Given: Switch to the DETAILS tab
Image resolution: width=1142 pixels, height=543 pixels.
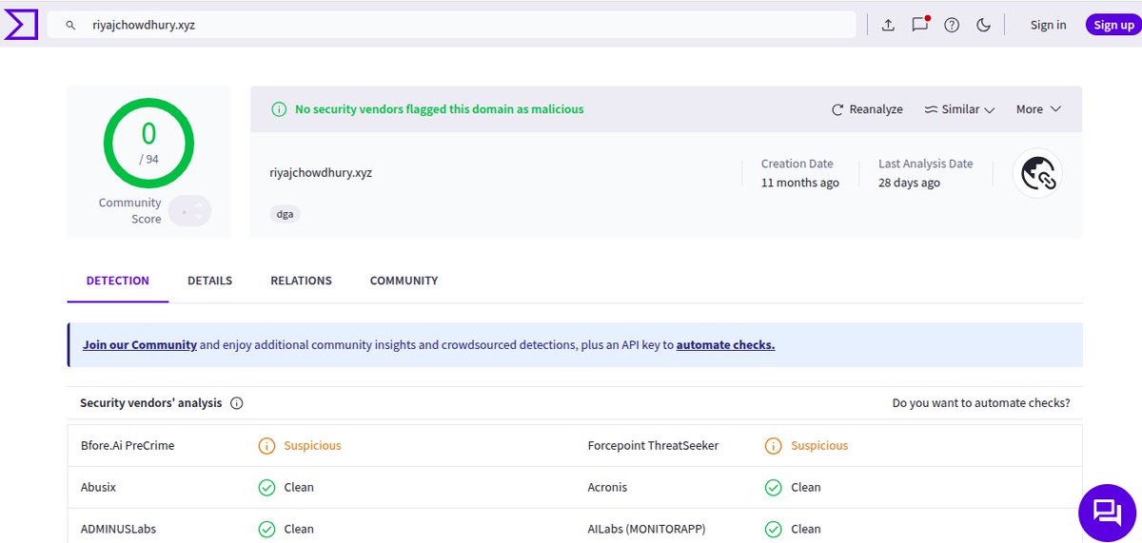Looking at the screenshot, I should (x=209, y=281).
